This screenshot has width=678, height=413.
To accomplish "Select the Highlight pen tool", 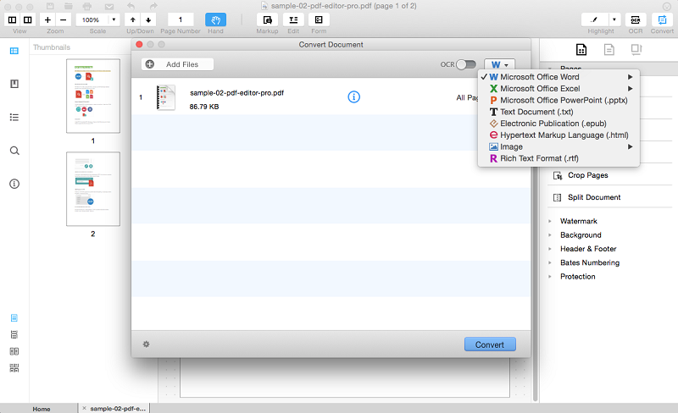I will click(595, 19).
